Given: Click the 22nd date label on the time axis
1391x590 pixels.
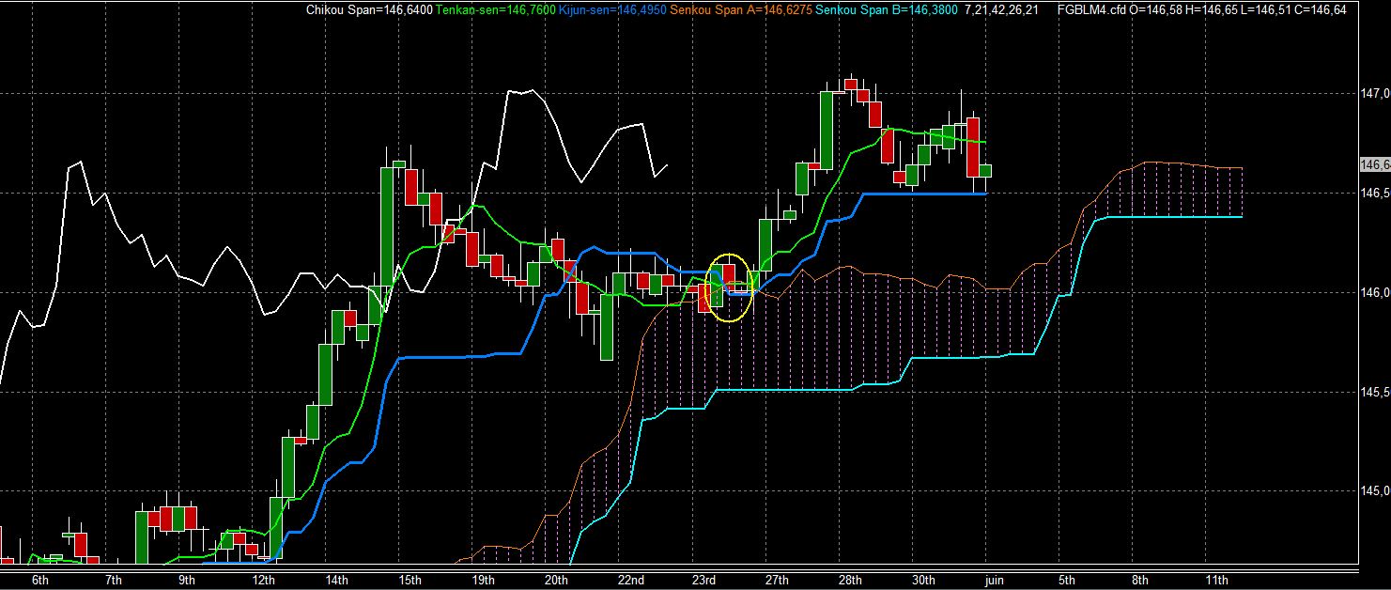Looking at the screenshot, I should (x=630, y=580).
